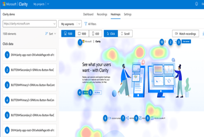Click the download icon beside Watch recordings
Screen dimensions: 204x137
click(x=203, y=34)
